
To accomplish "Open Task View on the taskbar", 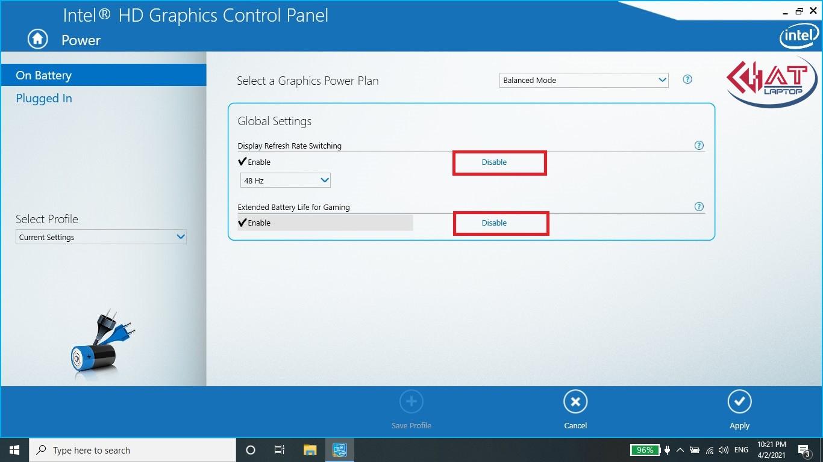I will tap(280, 450).
